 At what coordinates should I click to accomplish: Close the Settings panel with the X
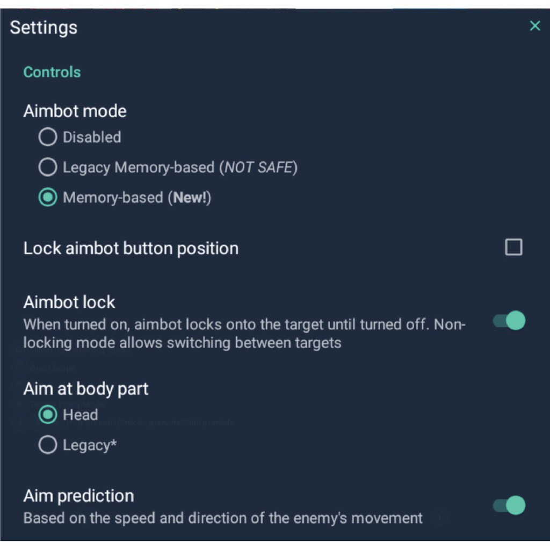tap(534, 26)
